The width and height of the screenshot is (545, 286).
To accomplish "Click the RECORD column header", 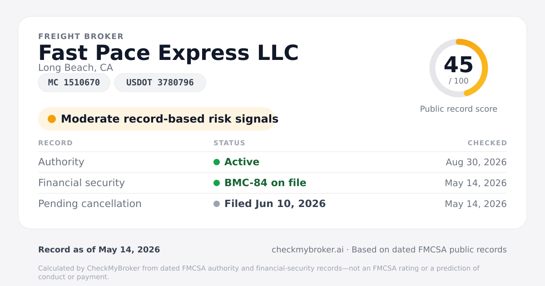I will click(55, 143).
